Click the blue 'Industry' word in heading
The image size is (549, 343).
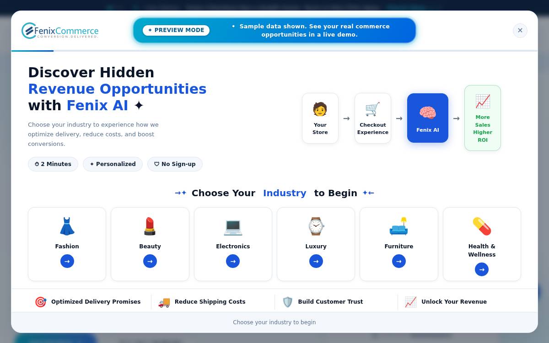pos(285,193)
